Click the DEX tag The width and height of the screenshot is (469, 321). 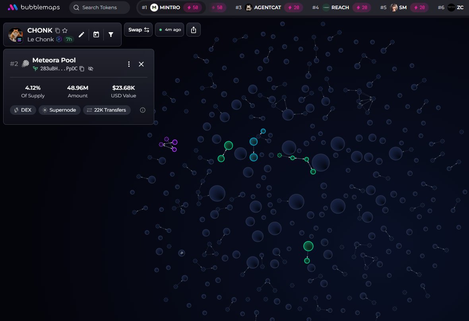point(23,110)
